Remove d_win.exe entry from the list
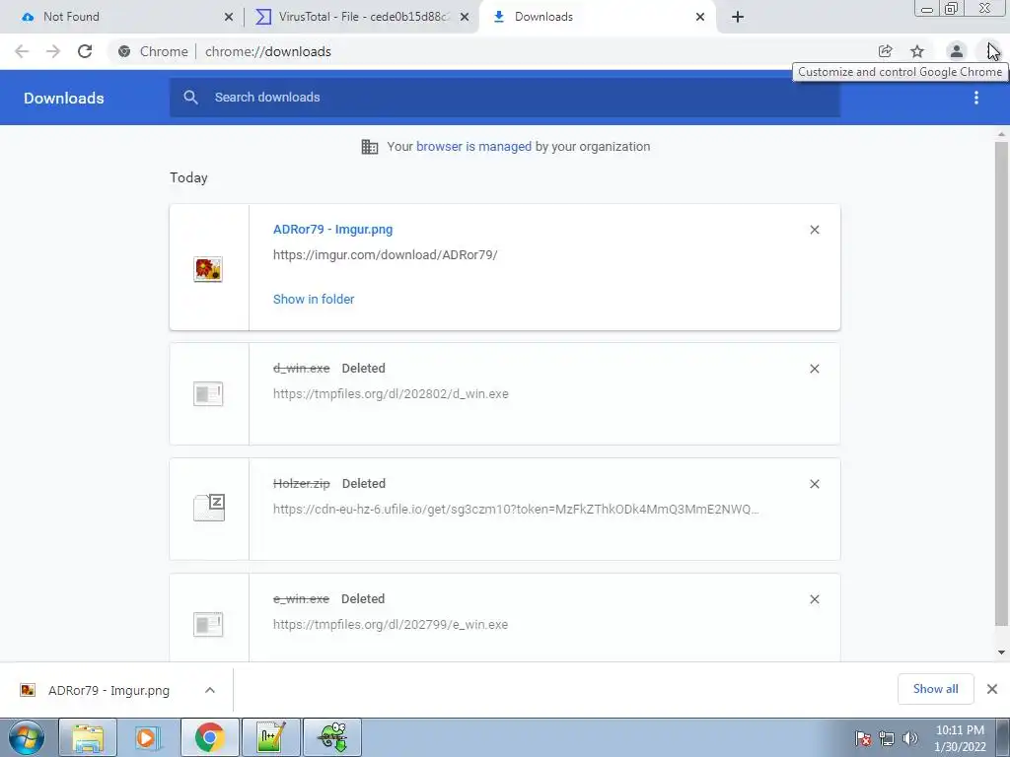Viewport: 1010px width, 757px height. [814, 369]
